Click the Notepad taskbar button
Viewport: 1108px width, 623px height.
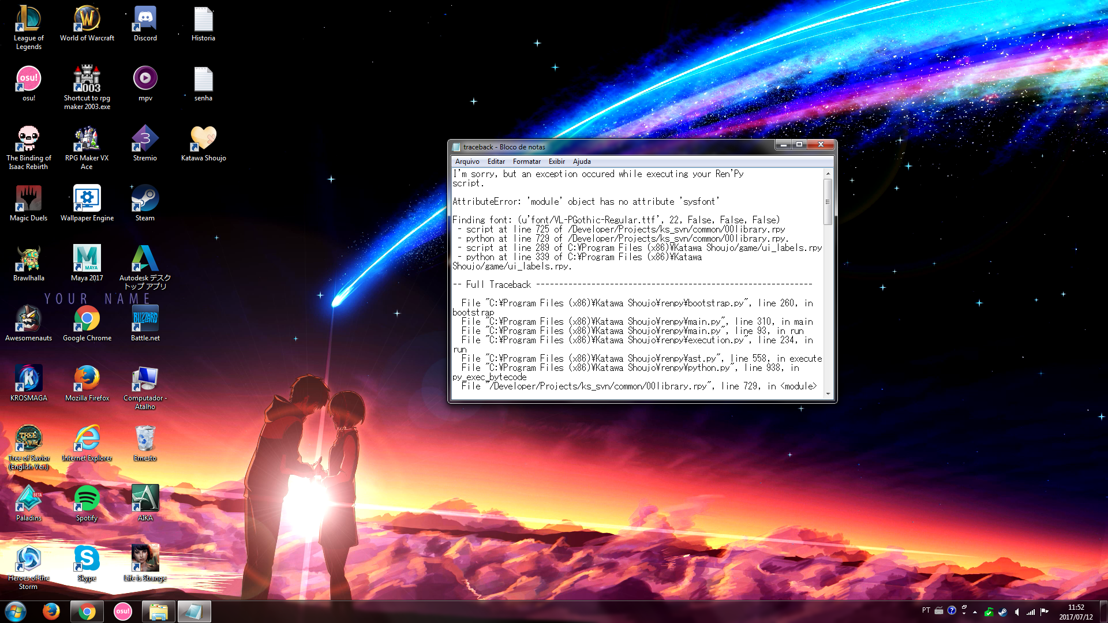194,611
